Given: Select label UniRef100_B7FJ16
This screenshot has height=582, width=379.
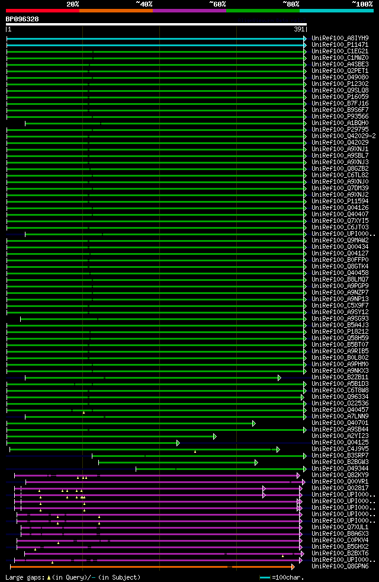Looking at the screenshot, I should (x=340, y=104).
